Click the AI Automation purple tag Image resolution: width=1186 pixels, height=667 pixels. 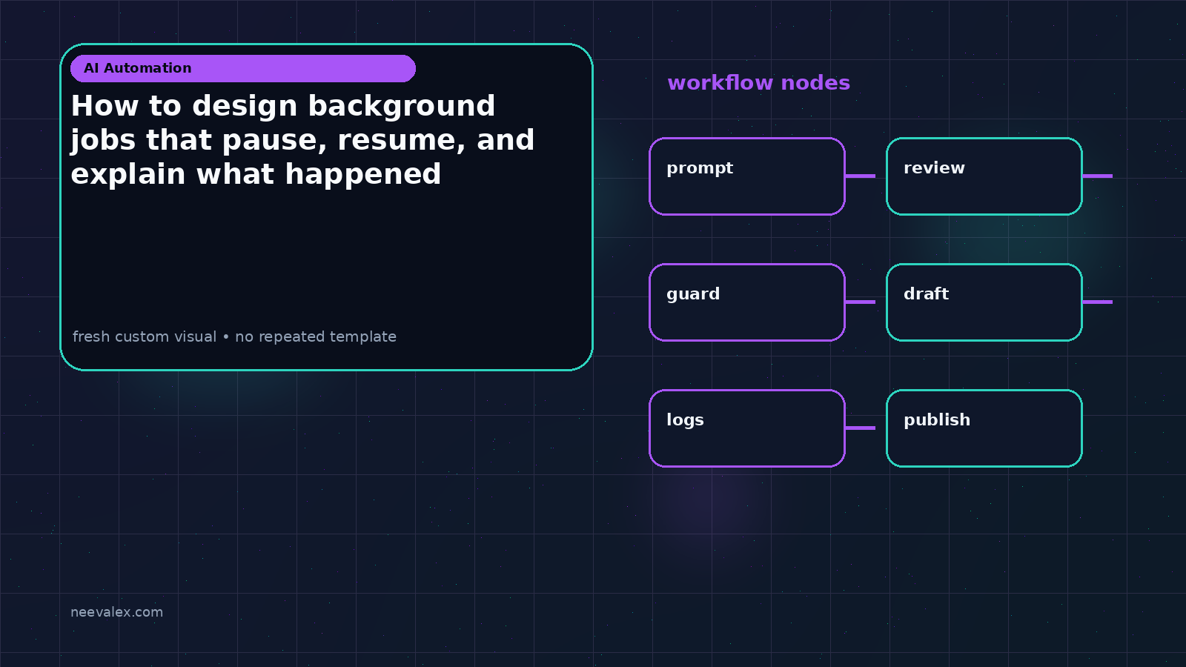tap(243, 68)
